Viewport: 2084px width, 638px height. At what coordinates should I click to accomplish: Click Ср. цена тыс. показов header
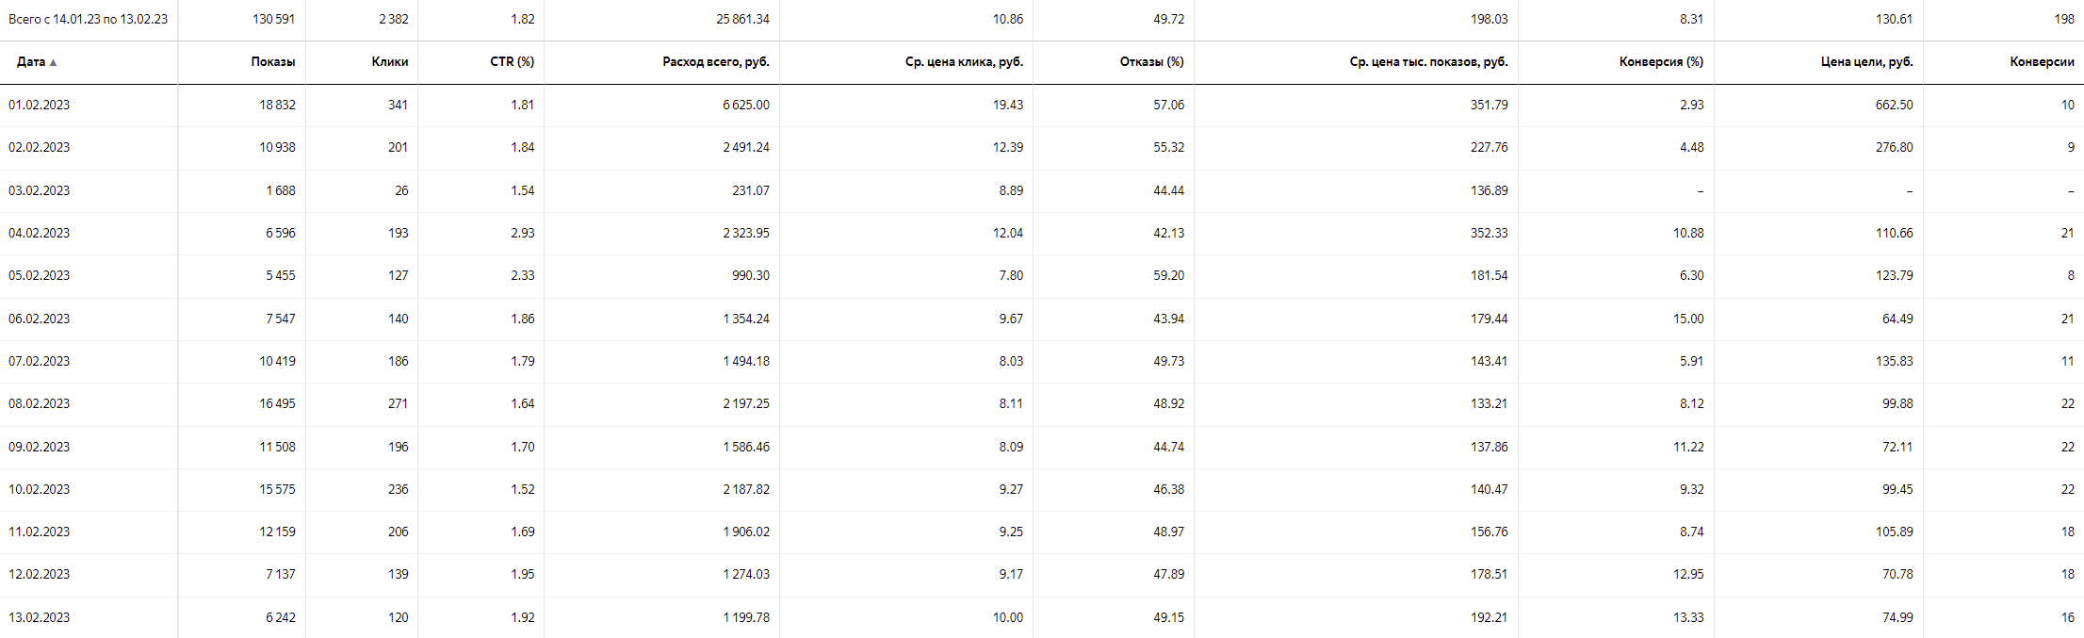point(1428,61)
